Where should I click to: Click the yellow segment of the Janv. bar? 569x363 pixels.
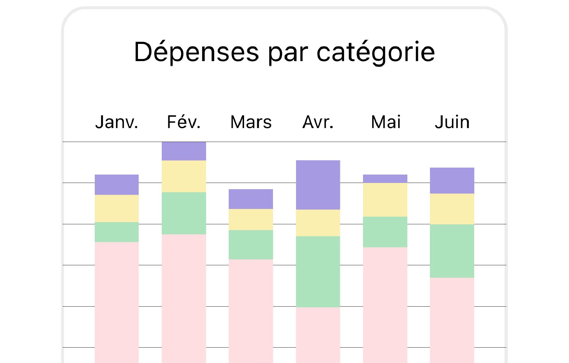(x=116, y=208)
